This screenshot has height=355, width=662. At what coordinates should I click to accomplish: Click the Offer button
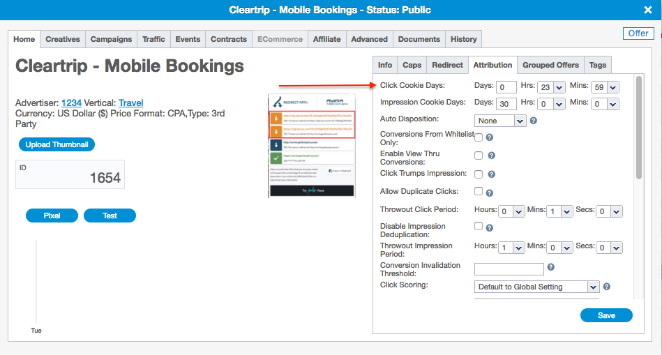pos(638,33)
